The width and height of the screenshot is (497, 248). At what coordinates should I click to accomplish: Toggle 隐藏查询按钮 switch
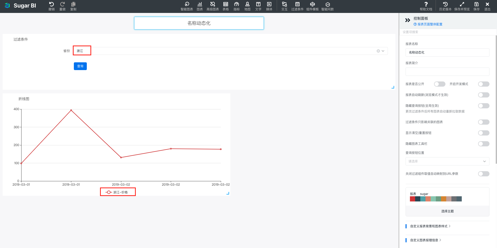(x=484, y=106)
